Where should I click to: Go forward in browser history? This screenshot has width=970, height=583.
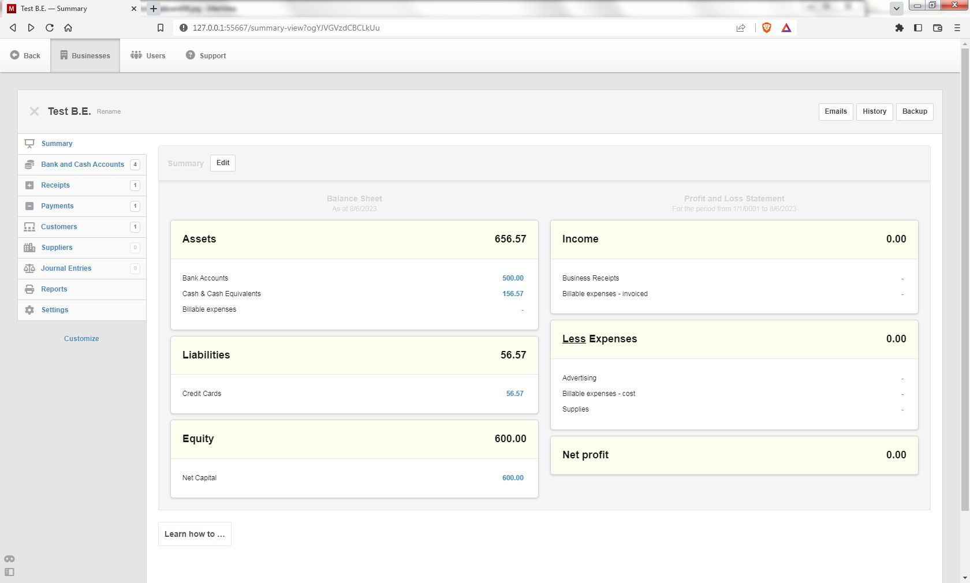31,28
